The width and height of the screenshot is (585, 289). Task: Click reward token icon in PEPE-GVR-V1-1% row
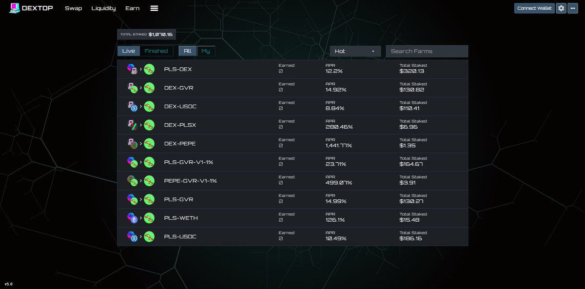click(149, 181)
